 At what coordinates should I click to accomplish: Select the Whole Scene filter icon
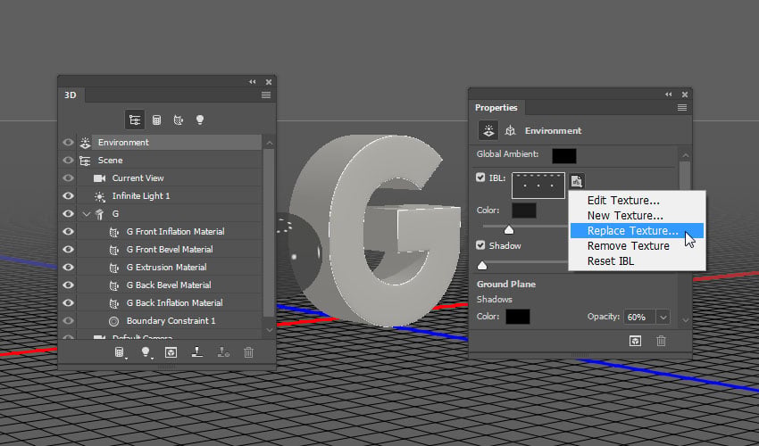point(135,120)
